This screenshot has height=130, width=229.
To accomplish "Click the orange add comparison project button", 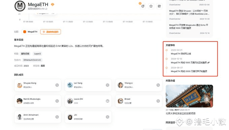I will pos(51,32).
